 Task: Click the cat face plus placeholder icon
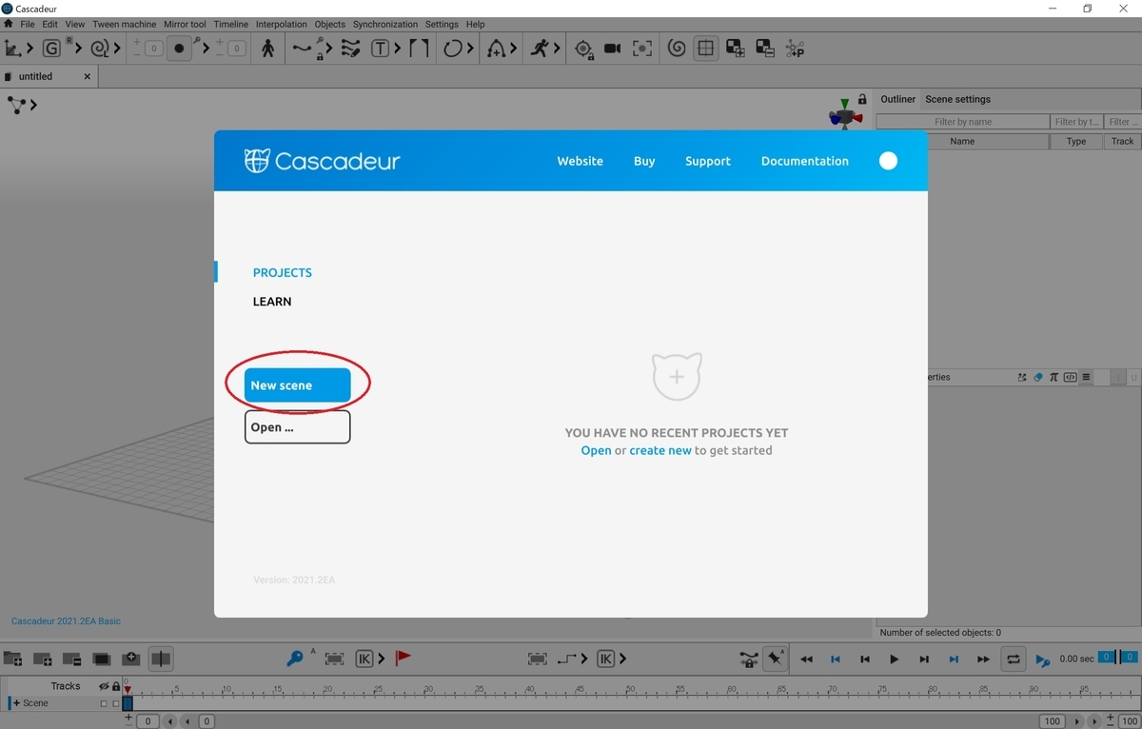point(677,376)
